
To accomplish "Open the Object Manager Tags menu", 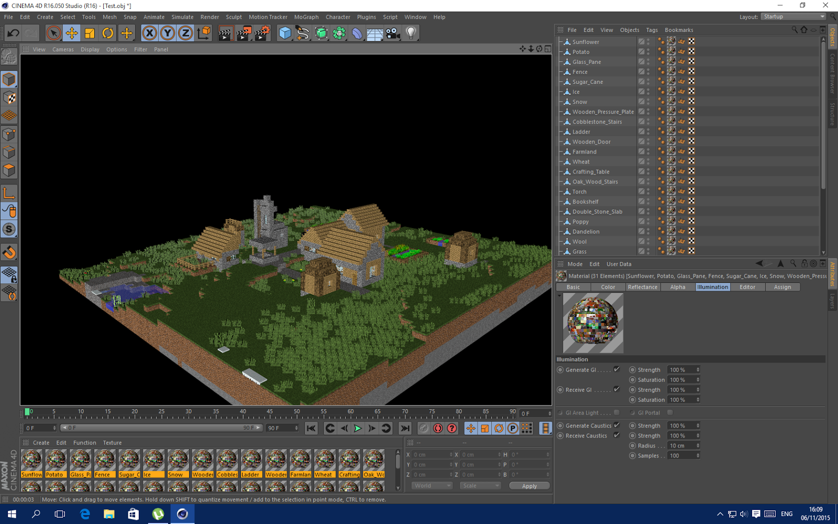I will coord(652,30).
